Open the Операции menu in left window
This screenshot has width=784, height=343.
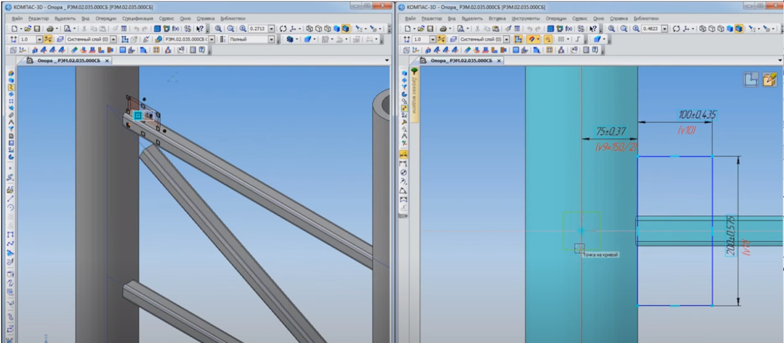pyautogui.click(x=106, y=18)
